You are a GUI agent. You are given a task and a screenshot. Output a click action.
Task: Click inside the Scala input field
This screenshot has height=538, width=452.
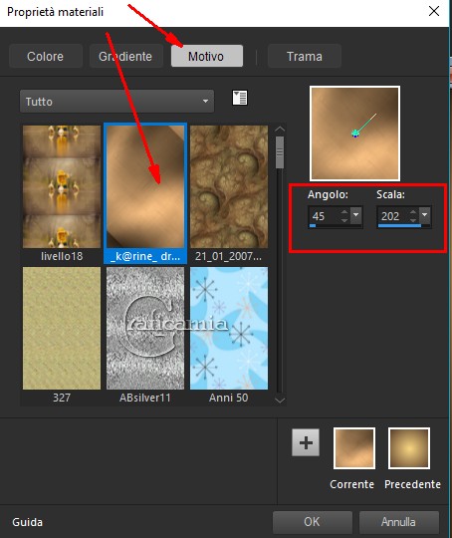(393, 216)
